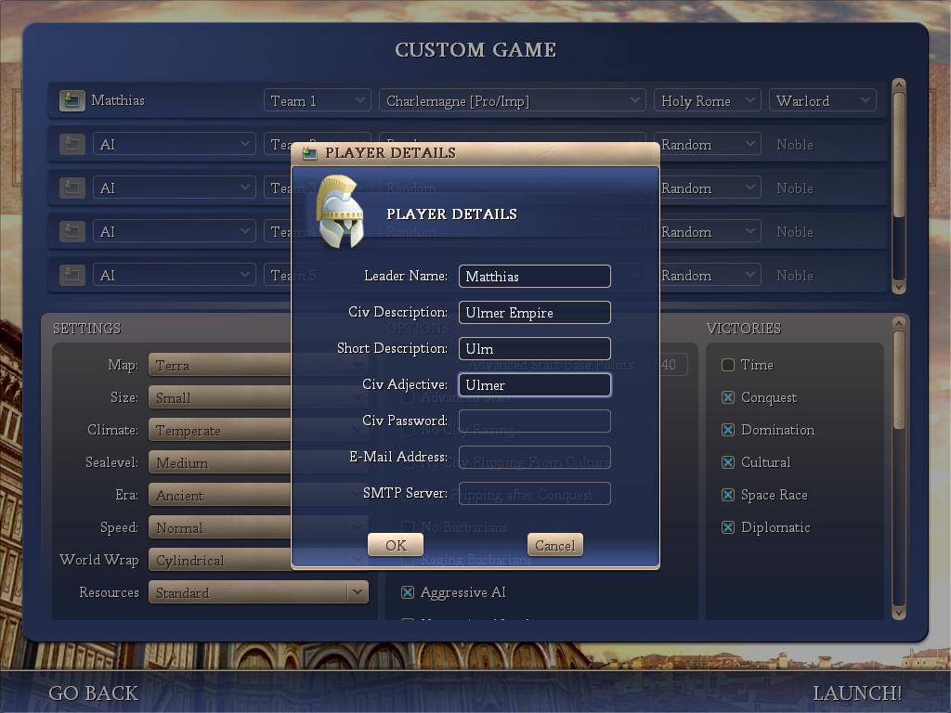This screenshot has width=951, height=713.
Task: Open the Era dropdown showing Ancient
Action: pos(219,496)
